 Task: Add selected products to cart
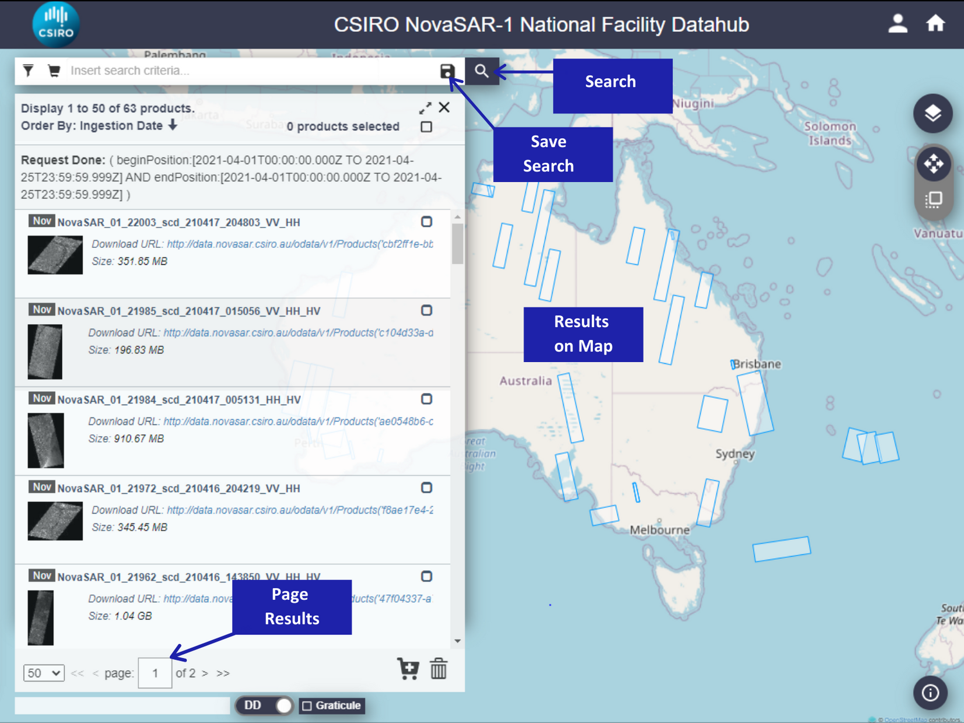(x=408, y=669)
